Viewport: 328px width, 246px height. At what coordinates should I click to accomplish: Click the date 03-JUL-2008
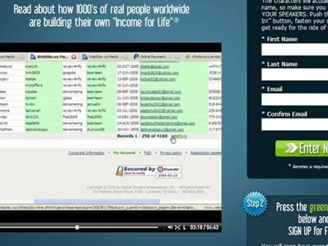tap(127, 110)
